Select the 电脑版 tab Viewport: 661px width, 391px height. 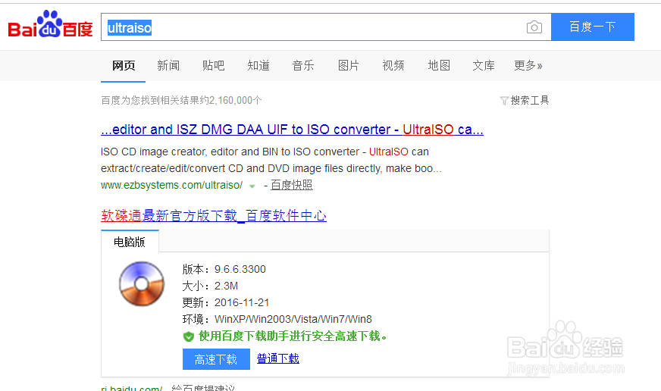pyautogui.click(x=130, y=242)
